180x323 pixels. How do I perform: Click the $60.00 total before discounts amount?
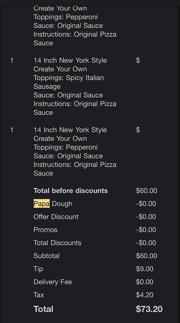point(146,191)
